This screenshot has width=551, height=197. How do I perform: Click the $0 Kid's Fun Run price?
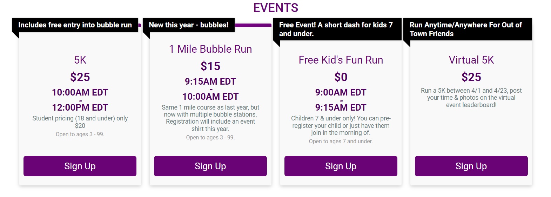(x=341, y=77)
